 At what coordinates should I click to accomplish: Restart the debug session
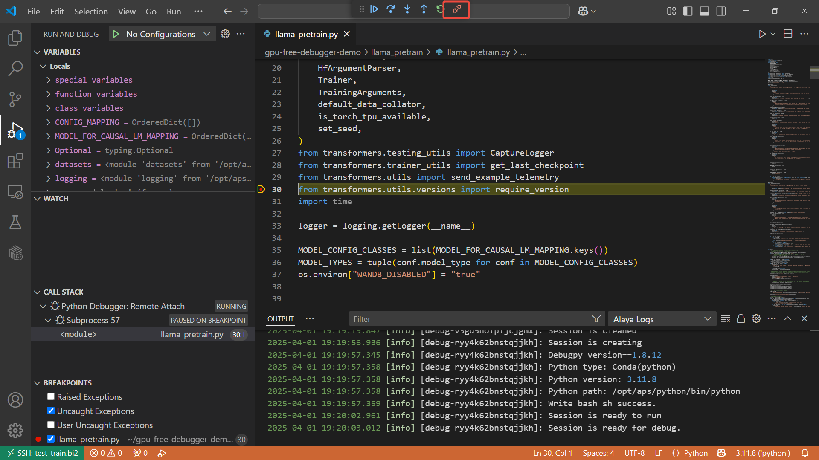coord(440,9)
